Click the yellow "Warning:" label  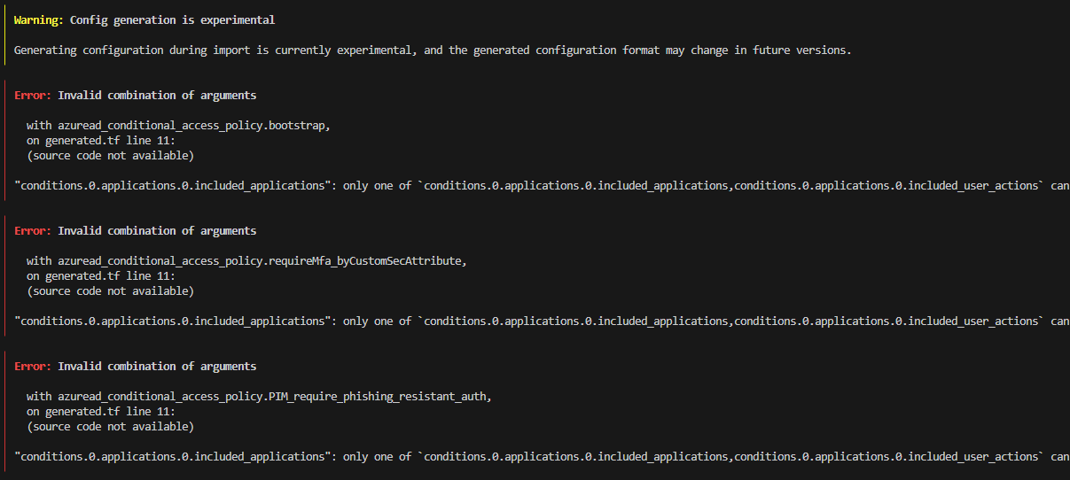click(x=38, y=20)
